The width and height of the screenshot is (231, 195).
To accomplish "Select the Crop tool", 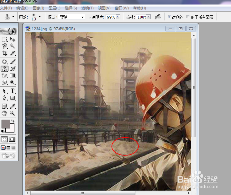I will pyautogui.click(x=4, y=53).
